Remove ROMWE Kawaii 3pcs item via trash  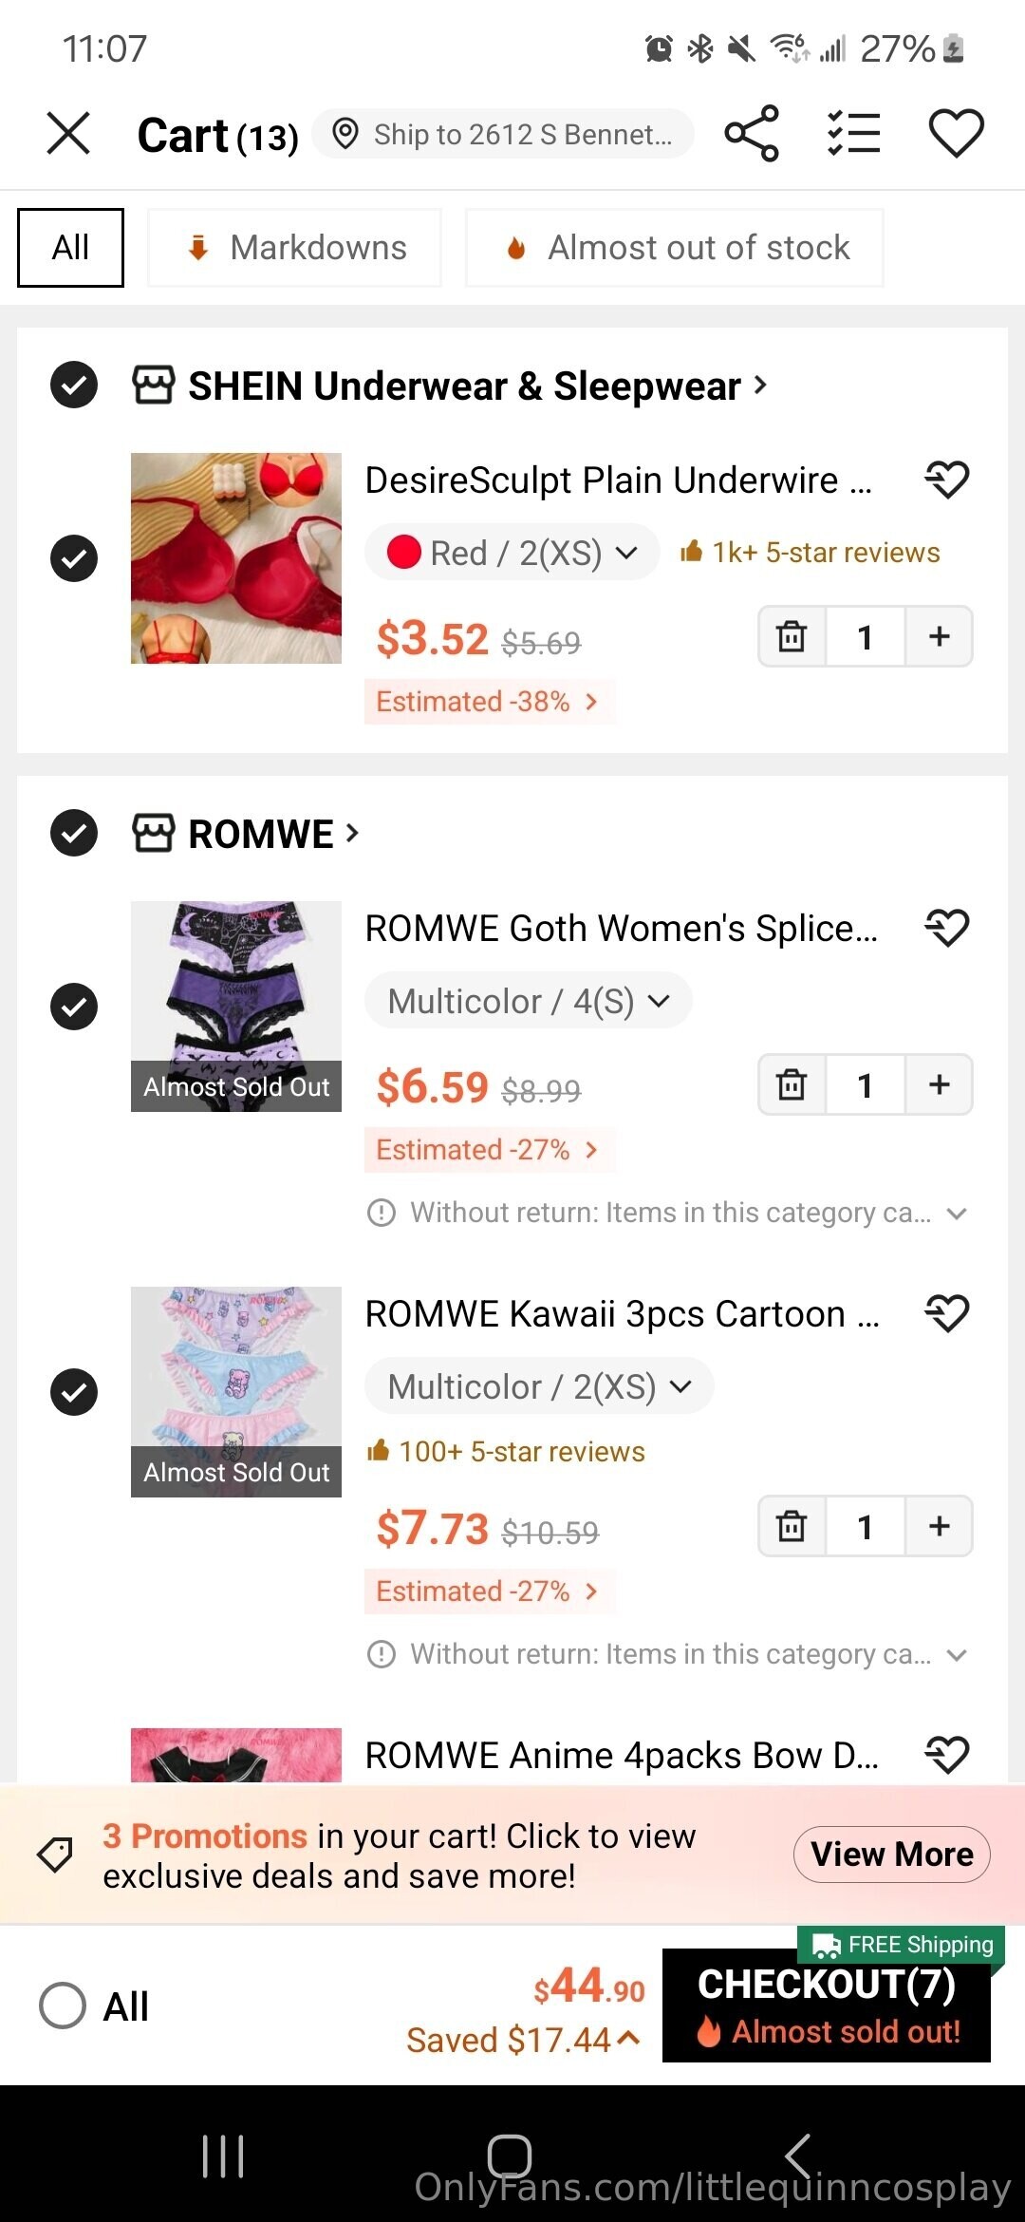pyautogui.click(x=792, y=1526)
